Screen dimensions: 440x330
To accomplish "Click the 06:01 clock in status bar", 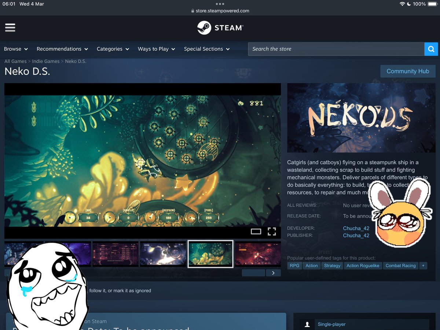I will click(x=9, y=4).
